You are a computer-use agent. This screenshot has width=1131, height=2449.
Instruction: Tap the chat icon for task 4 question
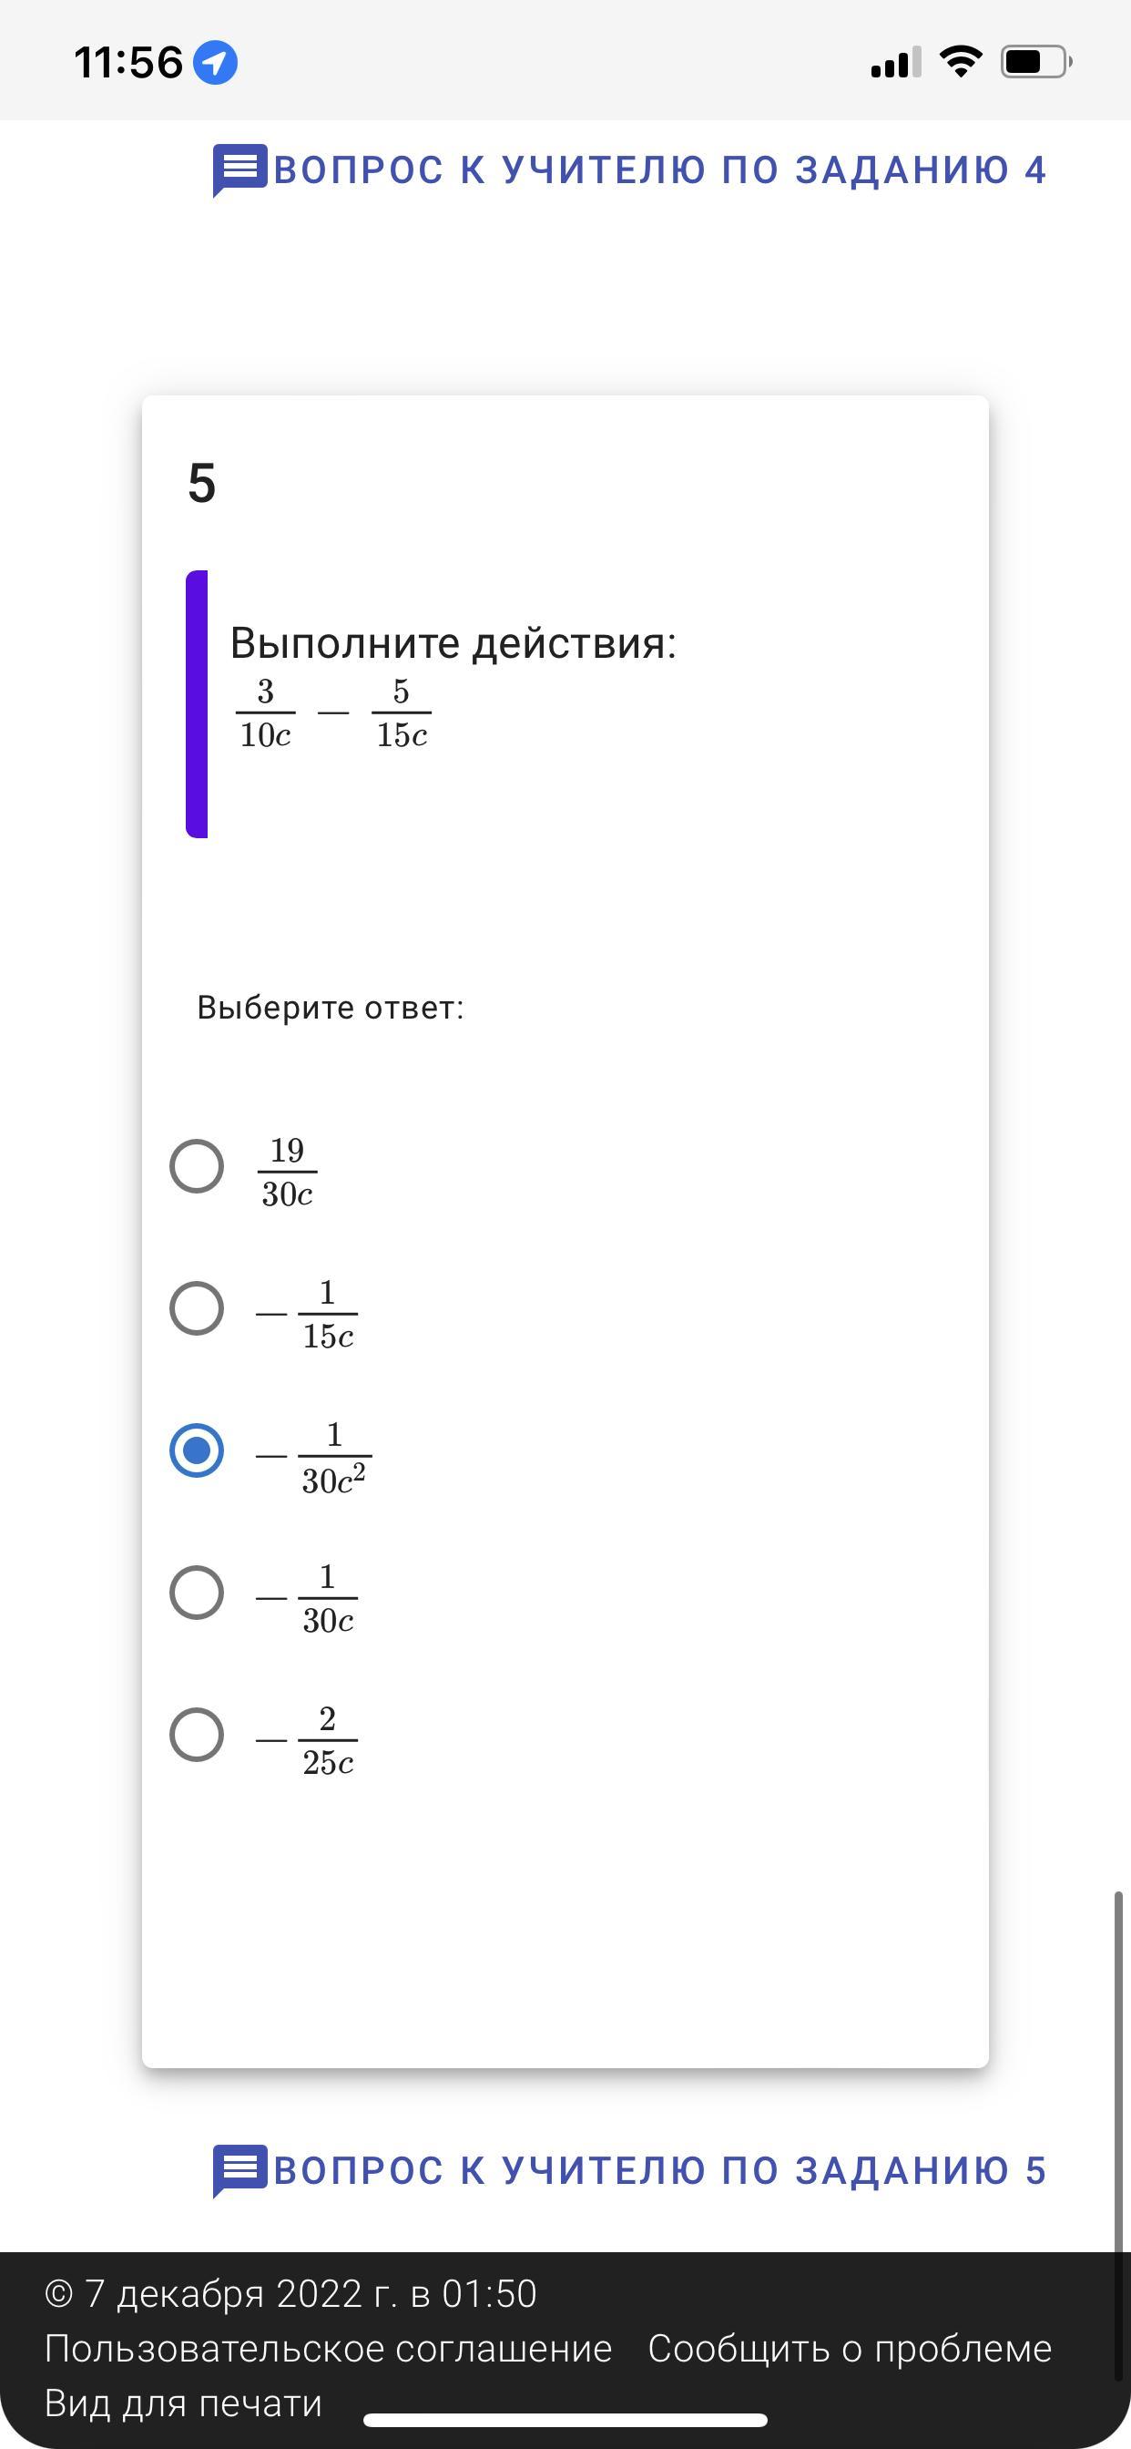[x=239, y=170]
